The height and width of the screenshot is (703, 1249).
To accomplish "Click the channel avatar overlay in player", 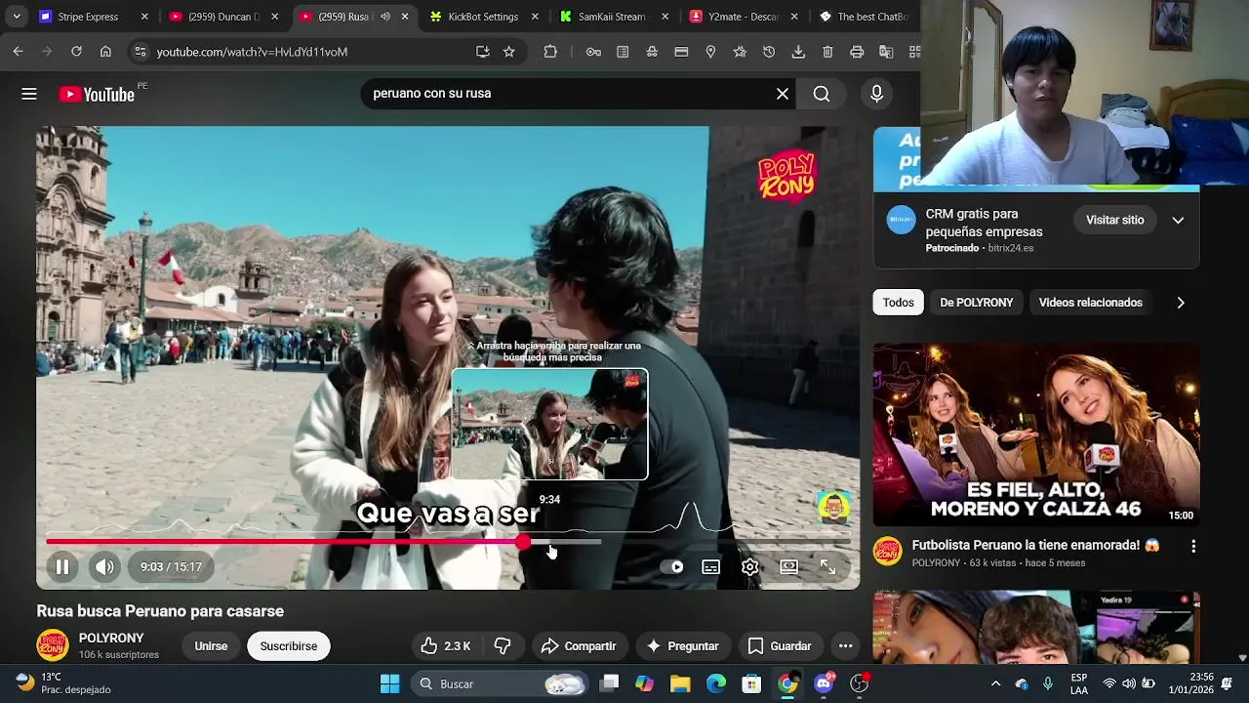I will pos(834,507).
